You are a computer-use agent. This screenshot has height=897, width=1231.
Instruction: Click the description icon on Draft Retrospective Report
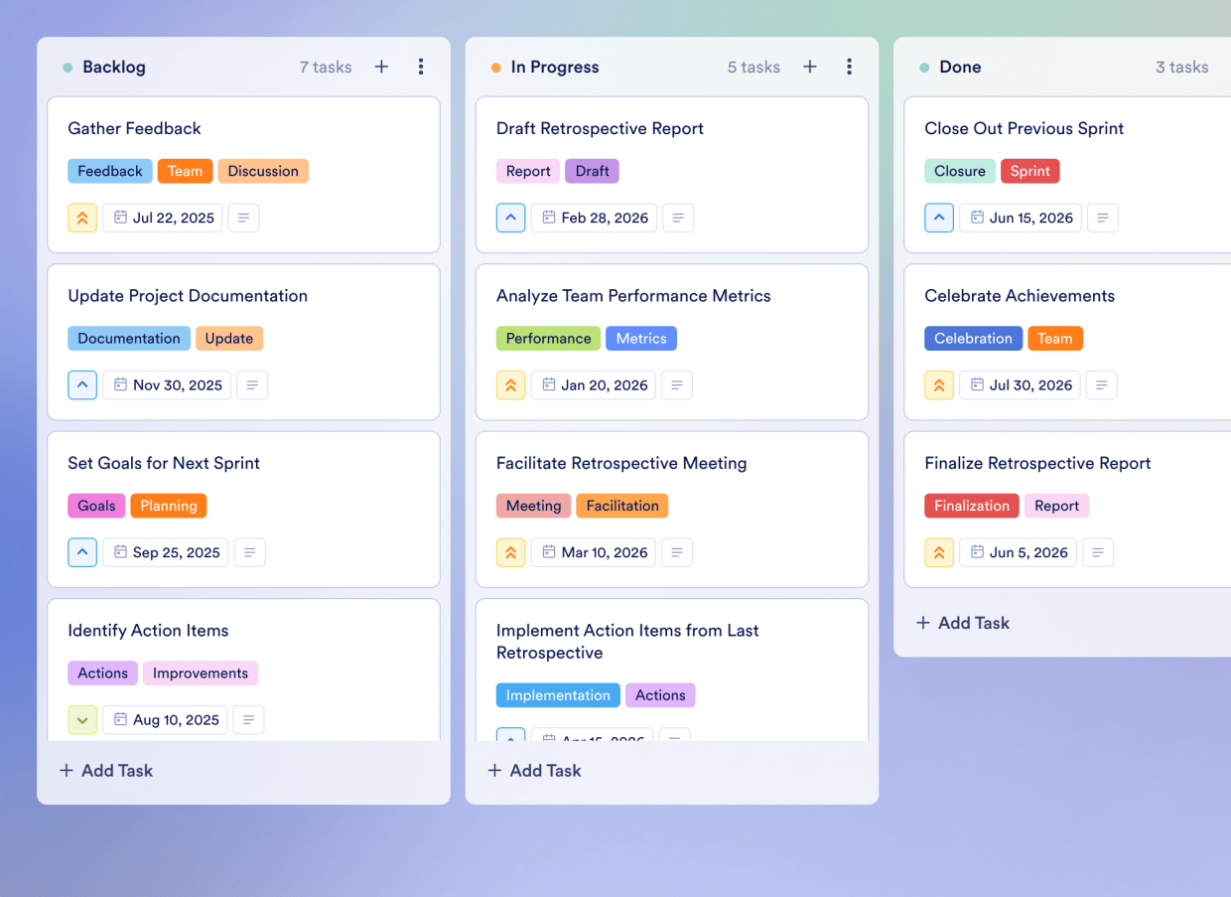[678, 218]
